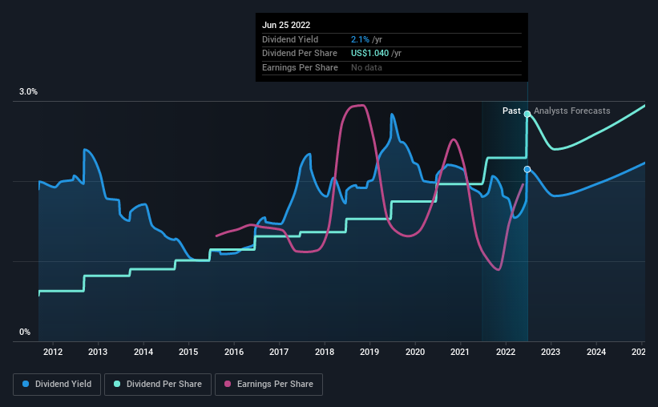Click the 2023 x-axis label

tap(551, 352)
